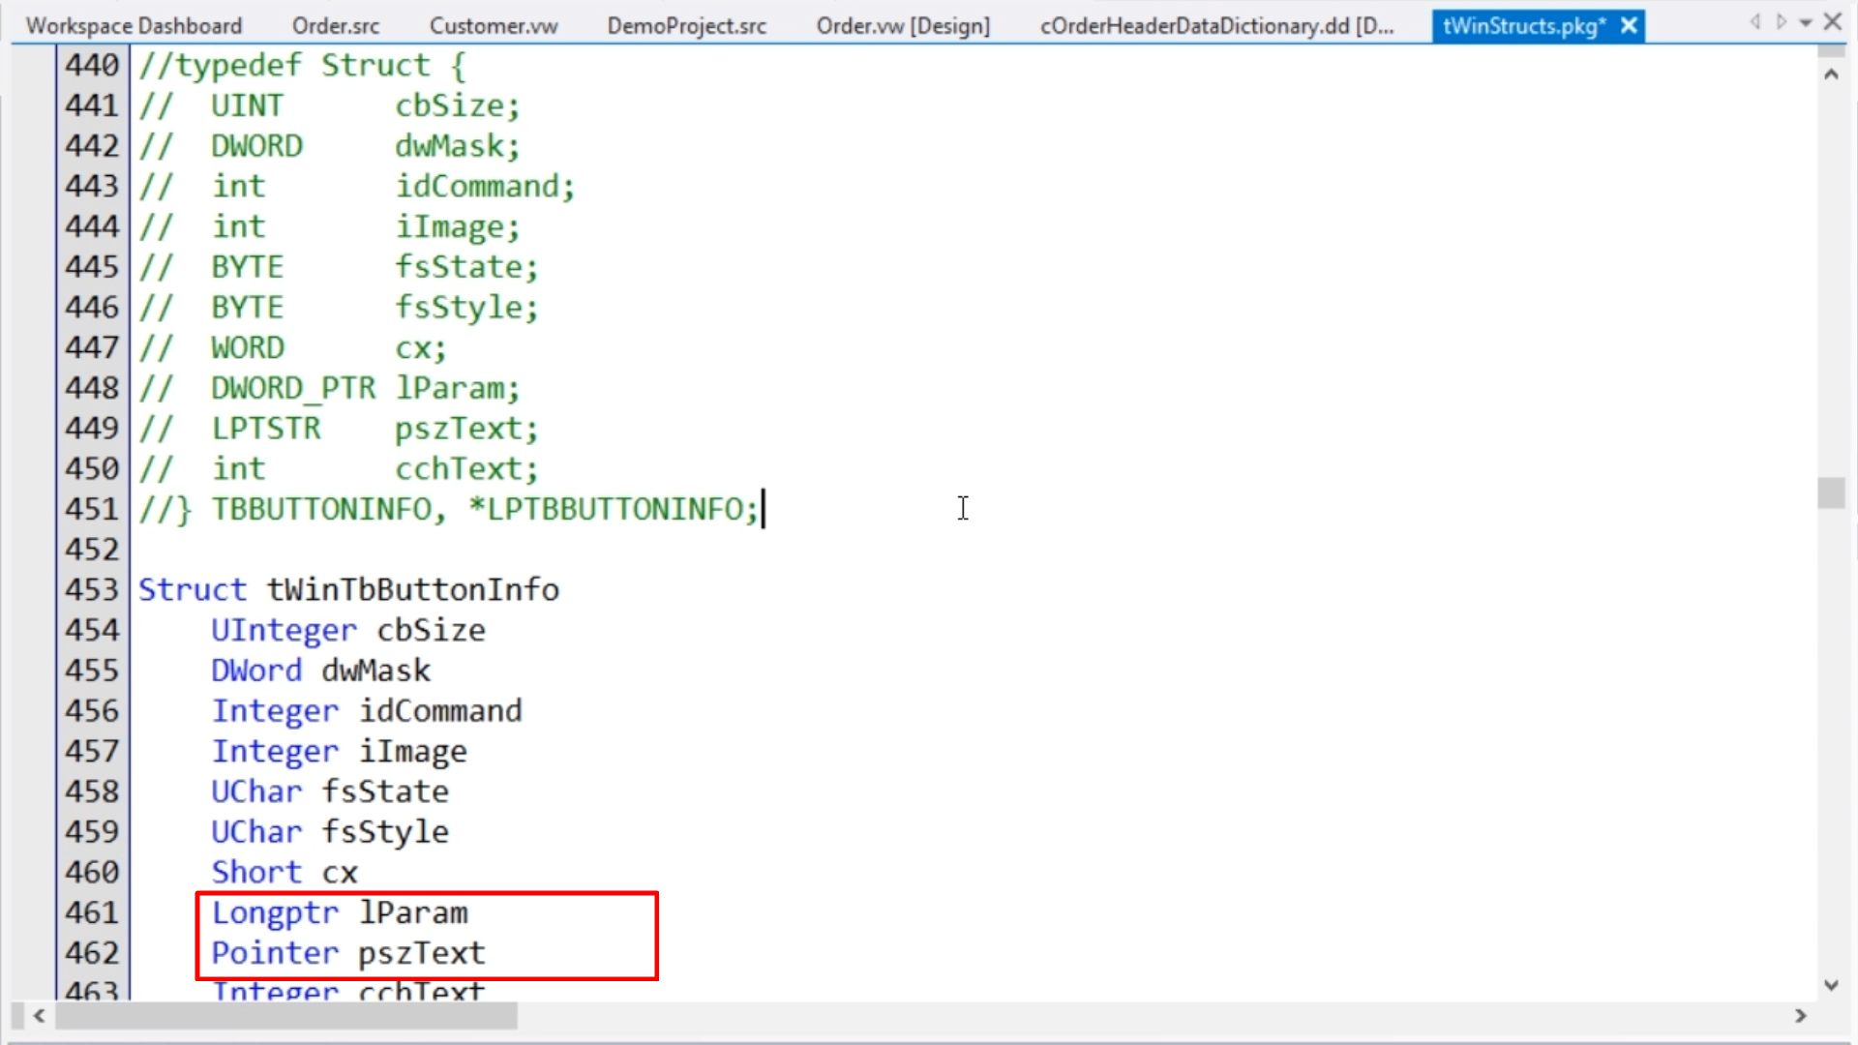1858x1045 pixels.
Task: Switch to cOrderHeaderDataDictionary.dd tab
Action: coord(1215,26)
